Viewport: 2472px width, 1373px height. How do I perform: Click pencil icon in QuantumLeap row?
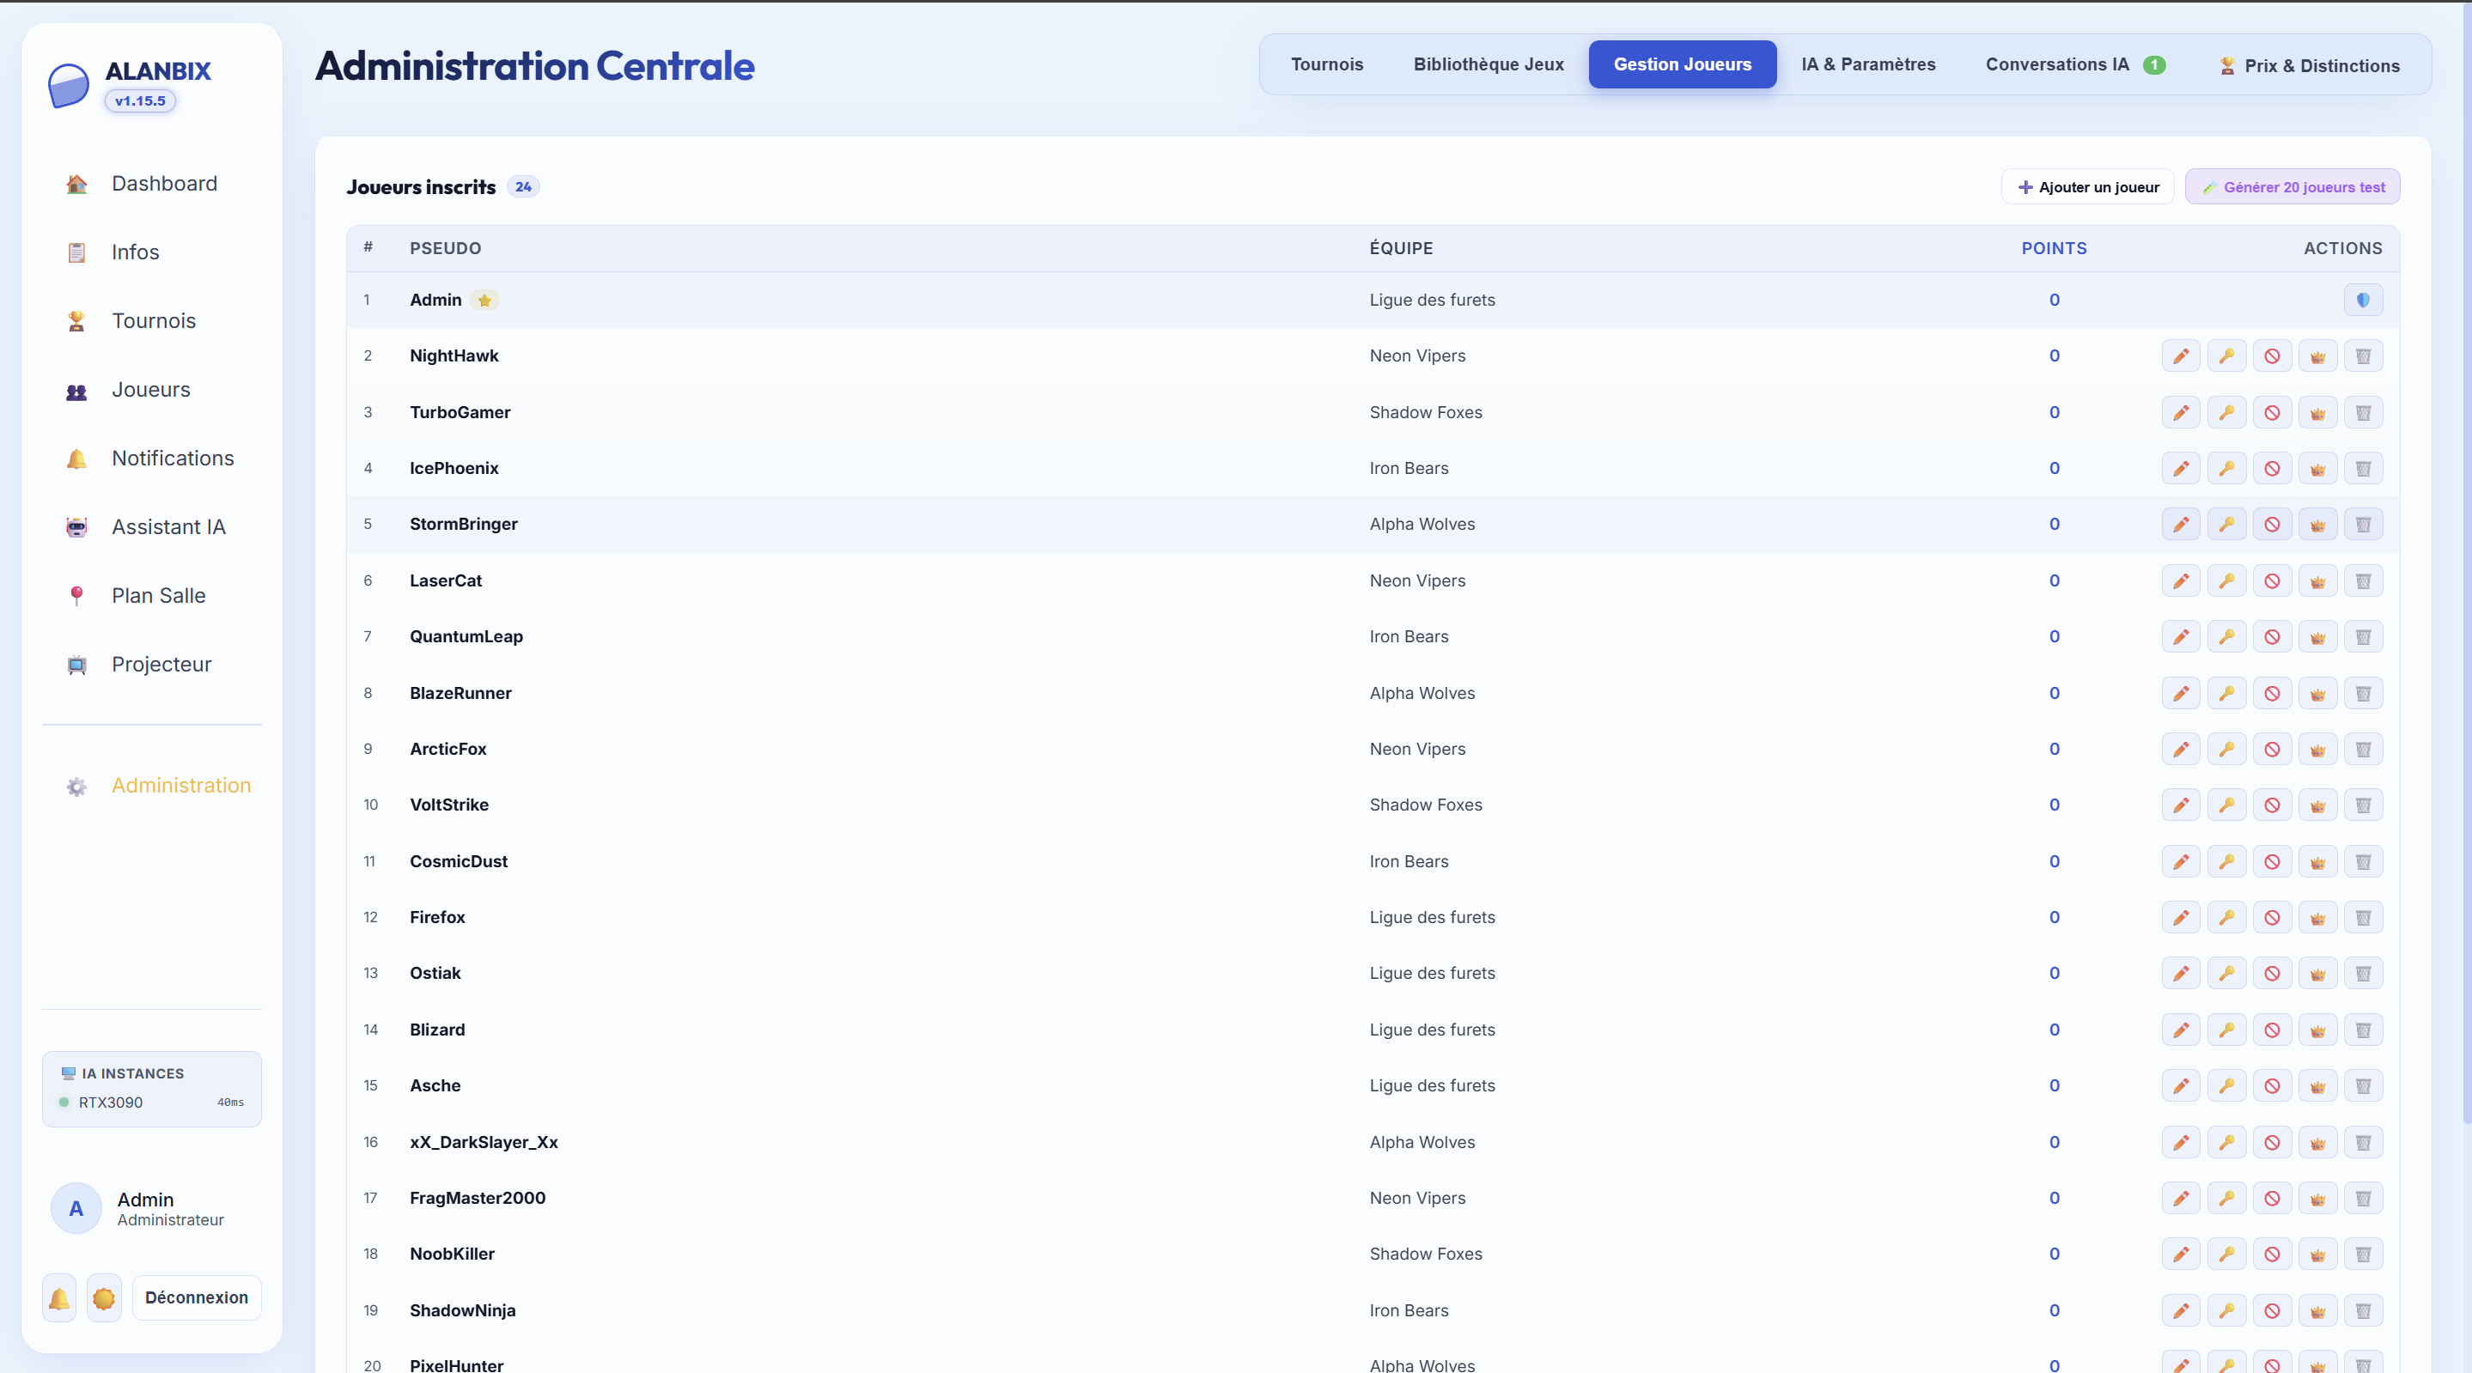click(2180, 636)
